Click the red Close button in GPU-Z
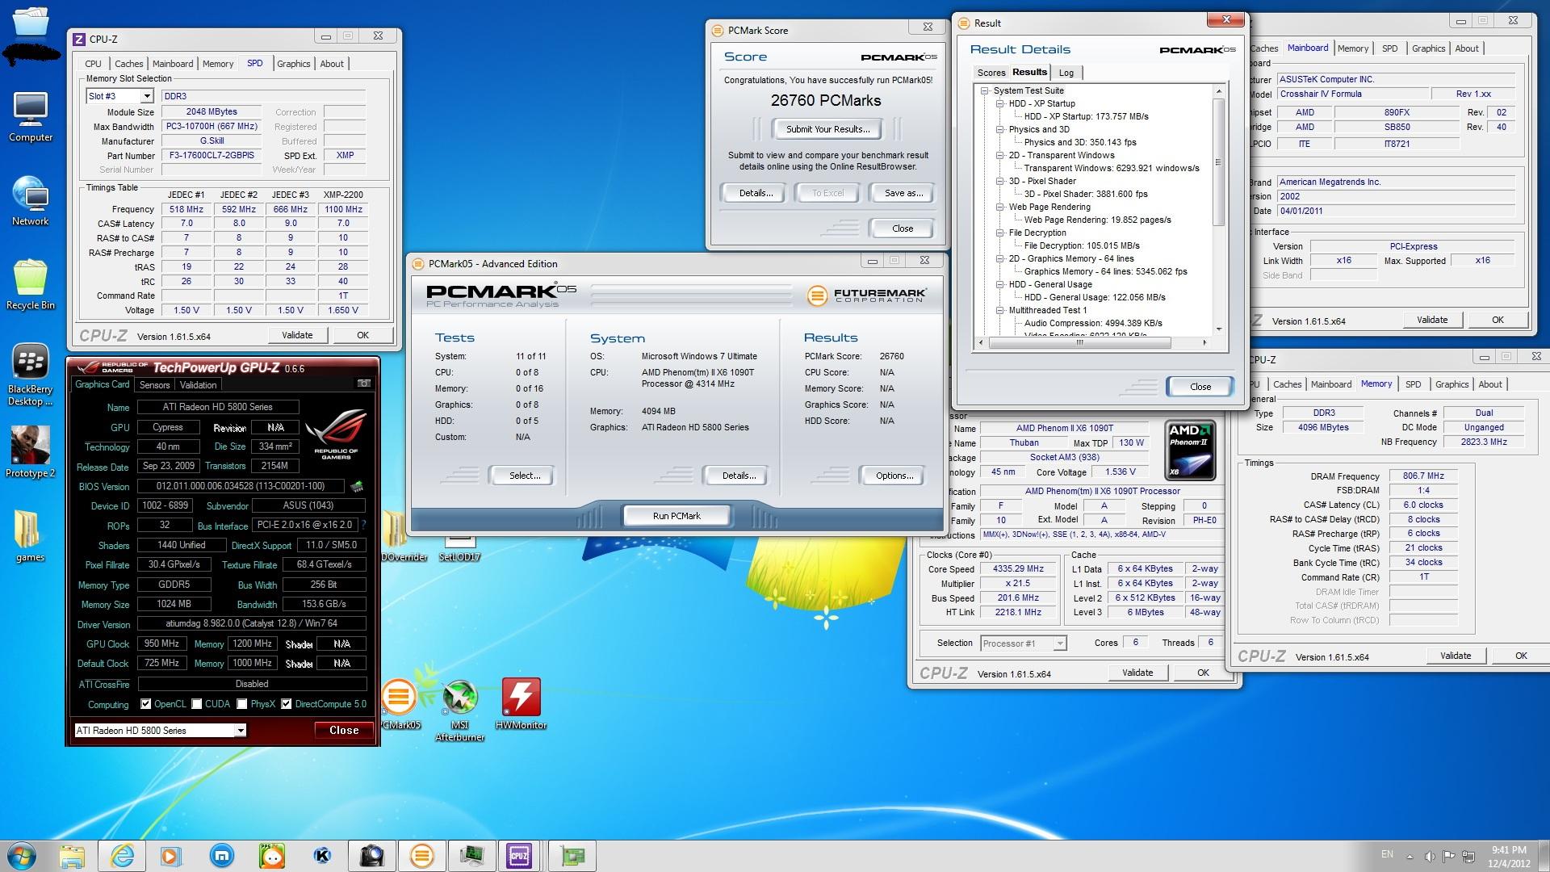The width and height of the screenshot is (1550, 872). pyautogui.click(x=344, y=730)
